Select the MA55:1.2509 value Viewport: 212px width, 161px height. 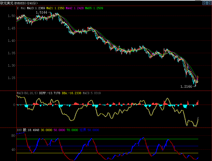94,8
